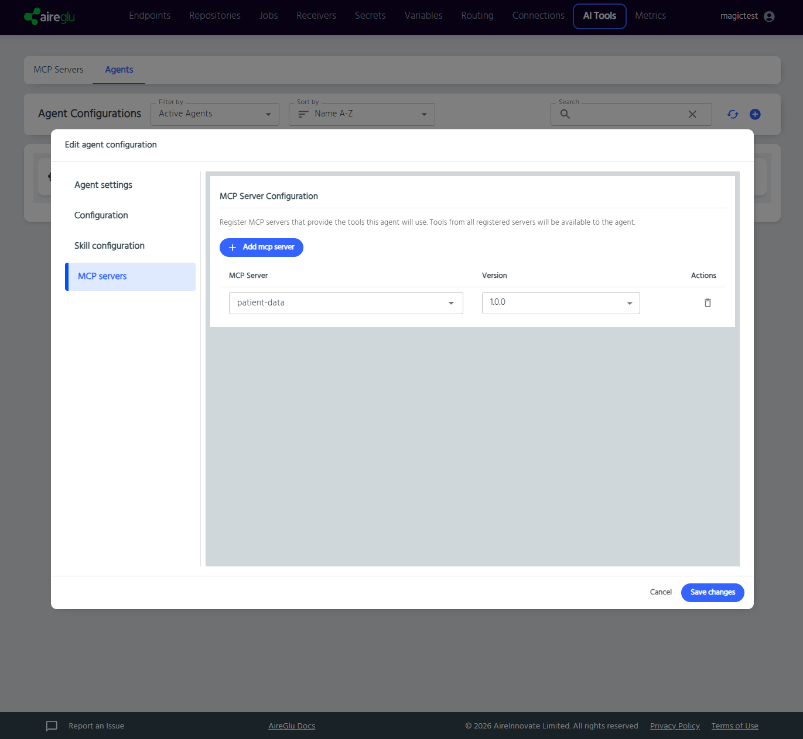The height and width of the screenshot is (739, 803).
Task: Click the add agent plus icon
Action: click(755, 114)
